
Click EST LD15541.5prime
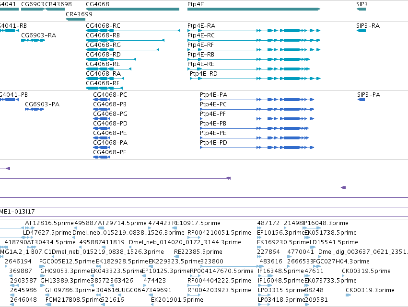334,242
